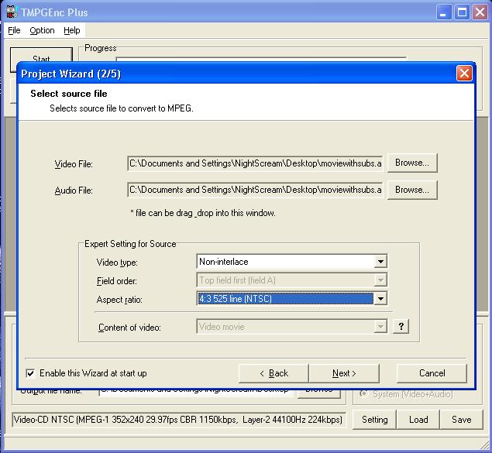Click into the Audio File path field
This screenshot has height=453, width=492.
click(255, 190)
